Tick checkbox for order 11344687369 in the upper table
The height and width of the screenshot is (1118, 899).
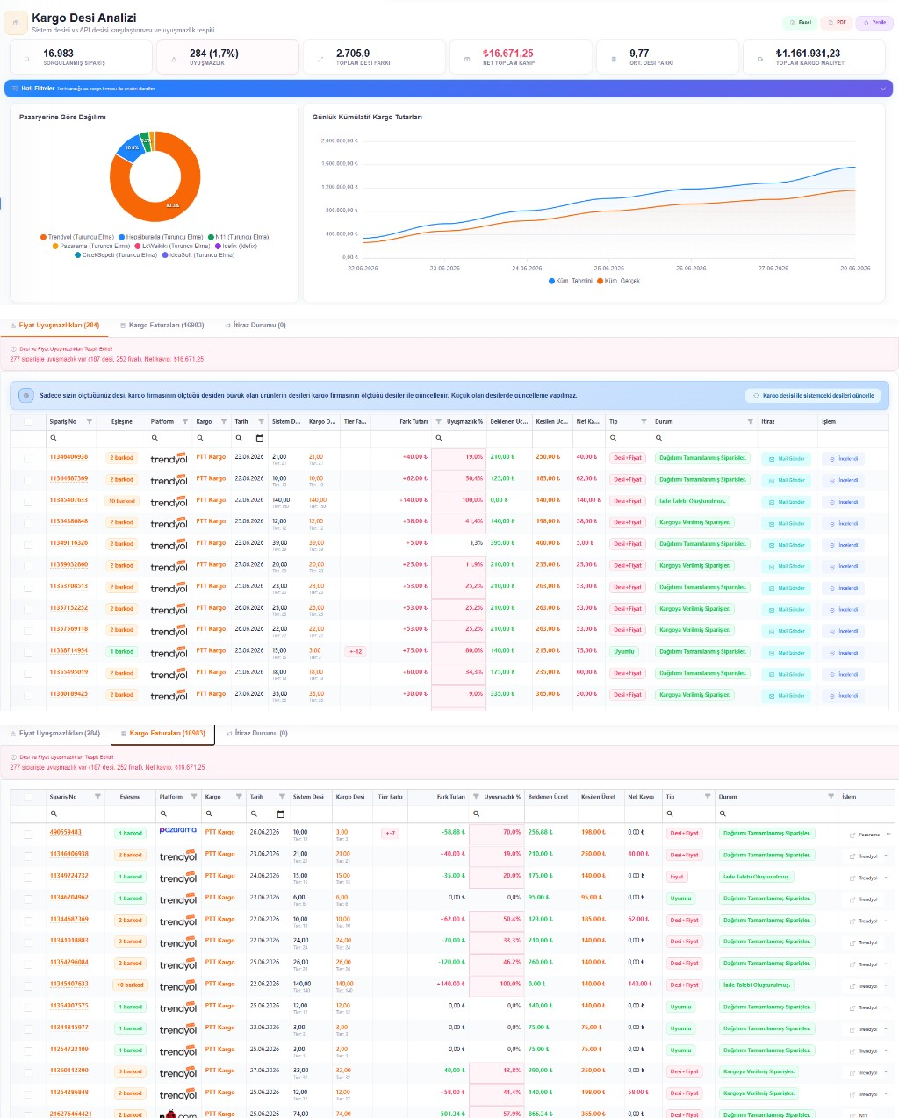pyautogui.click(x=28, y=480)
